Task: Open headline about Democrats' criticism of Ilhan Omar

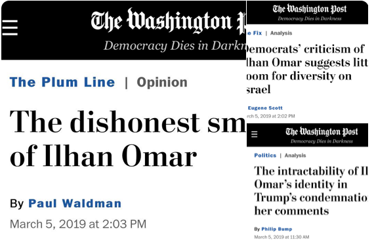Action: point(307,69)
